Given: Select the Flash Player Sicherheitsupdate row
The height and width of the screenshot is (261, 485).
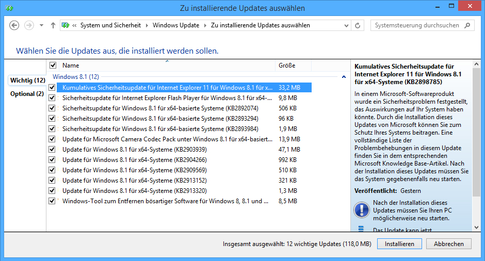Looking at the screenshot, I should (x=184, y=97).
